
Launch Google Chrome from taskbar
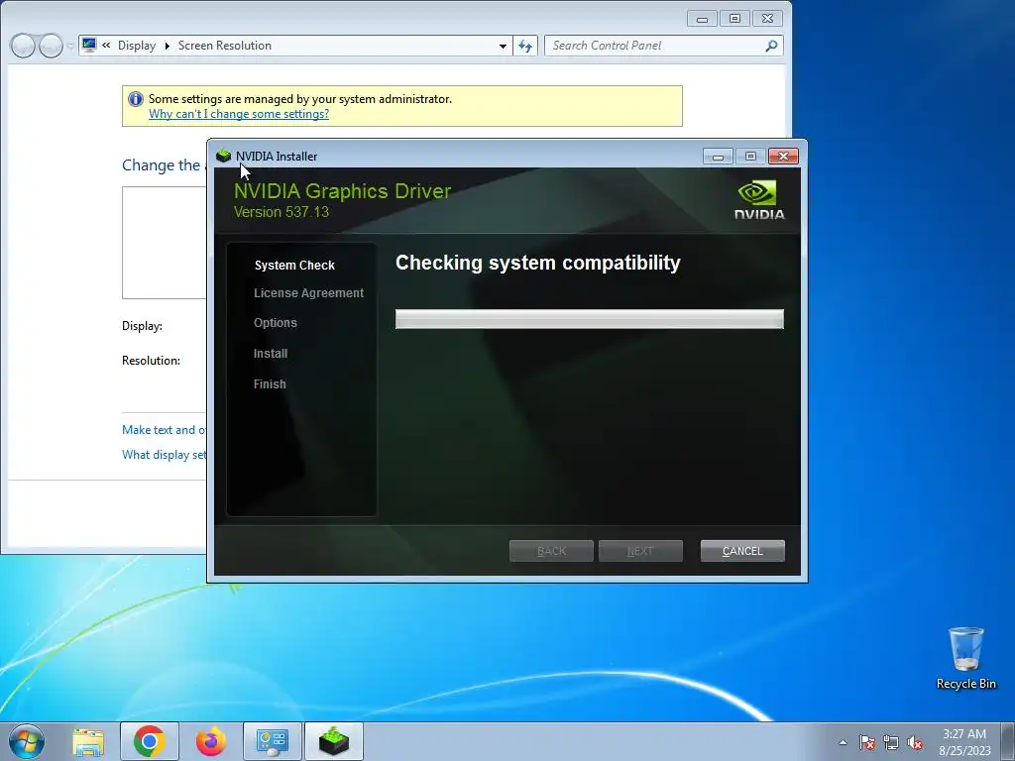click(150, 741)
